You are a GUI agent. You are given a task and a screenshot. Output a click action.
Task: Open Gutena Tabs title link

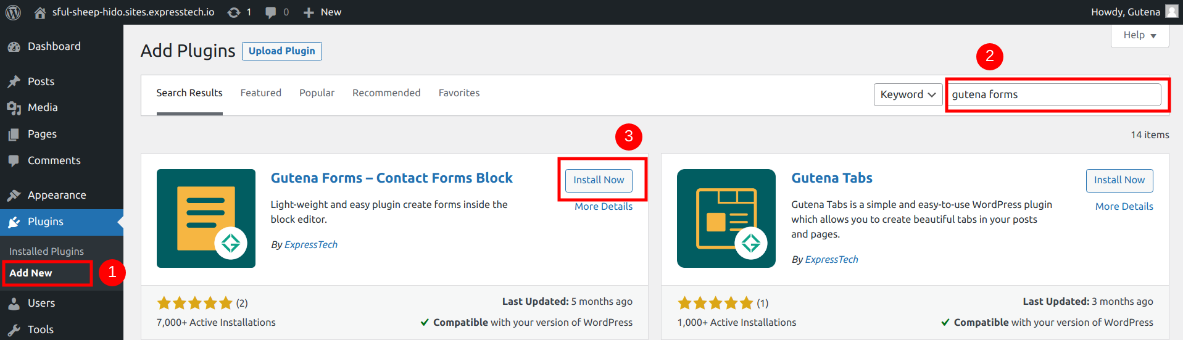click(x=832, y=178)
